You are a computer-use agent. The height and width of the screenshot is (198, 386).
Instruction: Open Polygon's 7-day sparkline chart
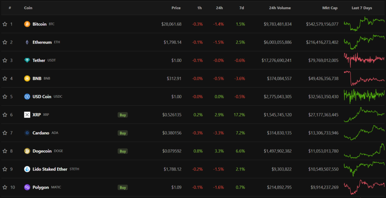coord(364,187)
